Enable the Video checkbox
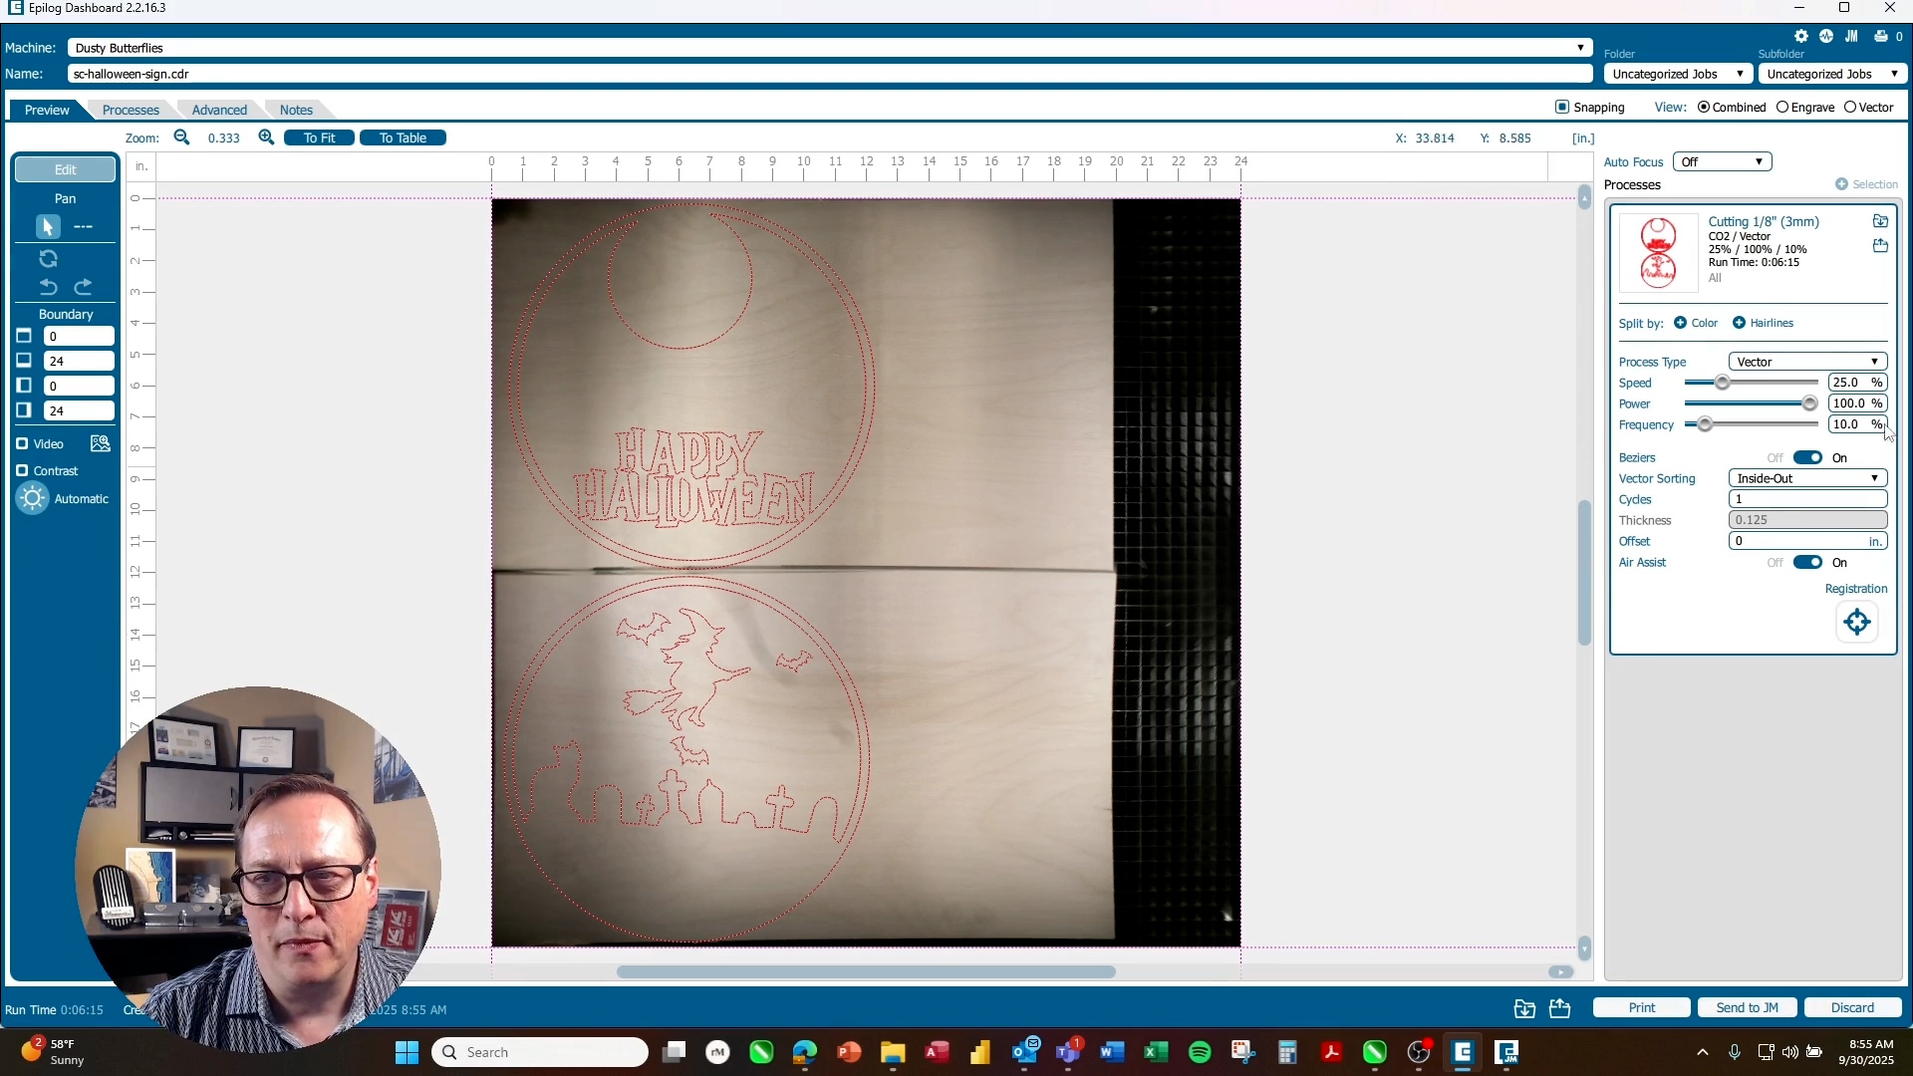 [x=22, y=443]
